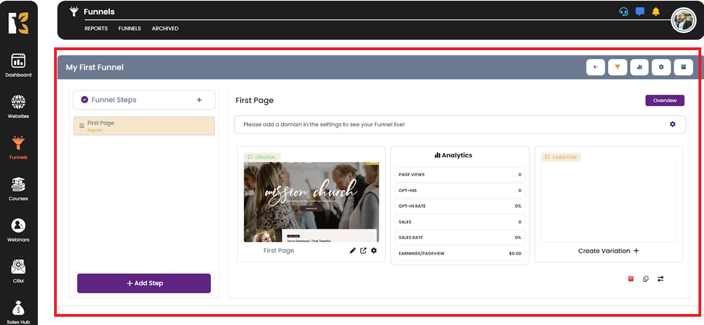Click the orange filter funnel icon button
704x325 pixels.
tap(617, 67)
